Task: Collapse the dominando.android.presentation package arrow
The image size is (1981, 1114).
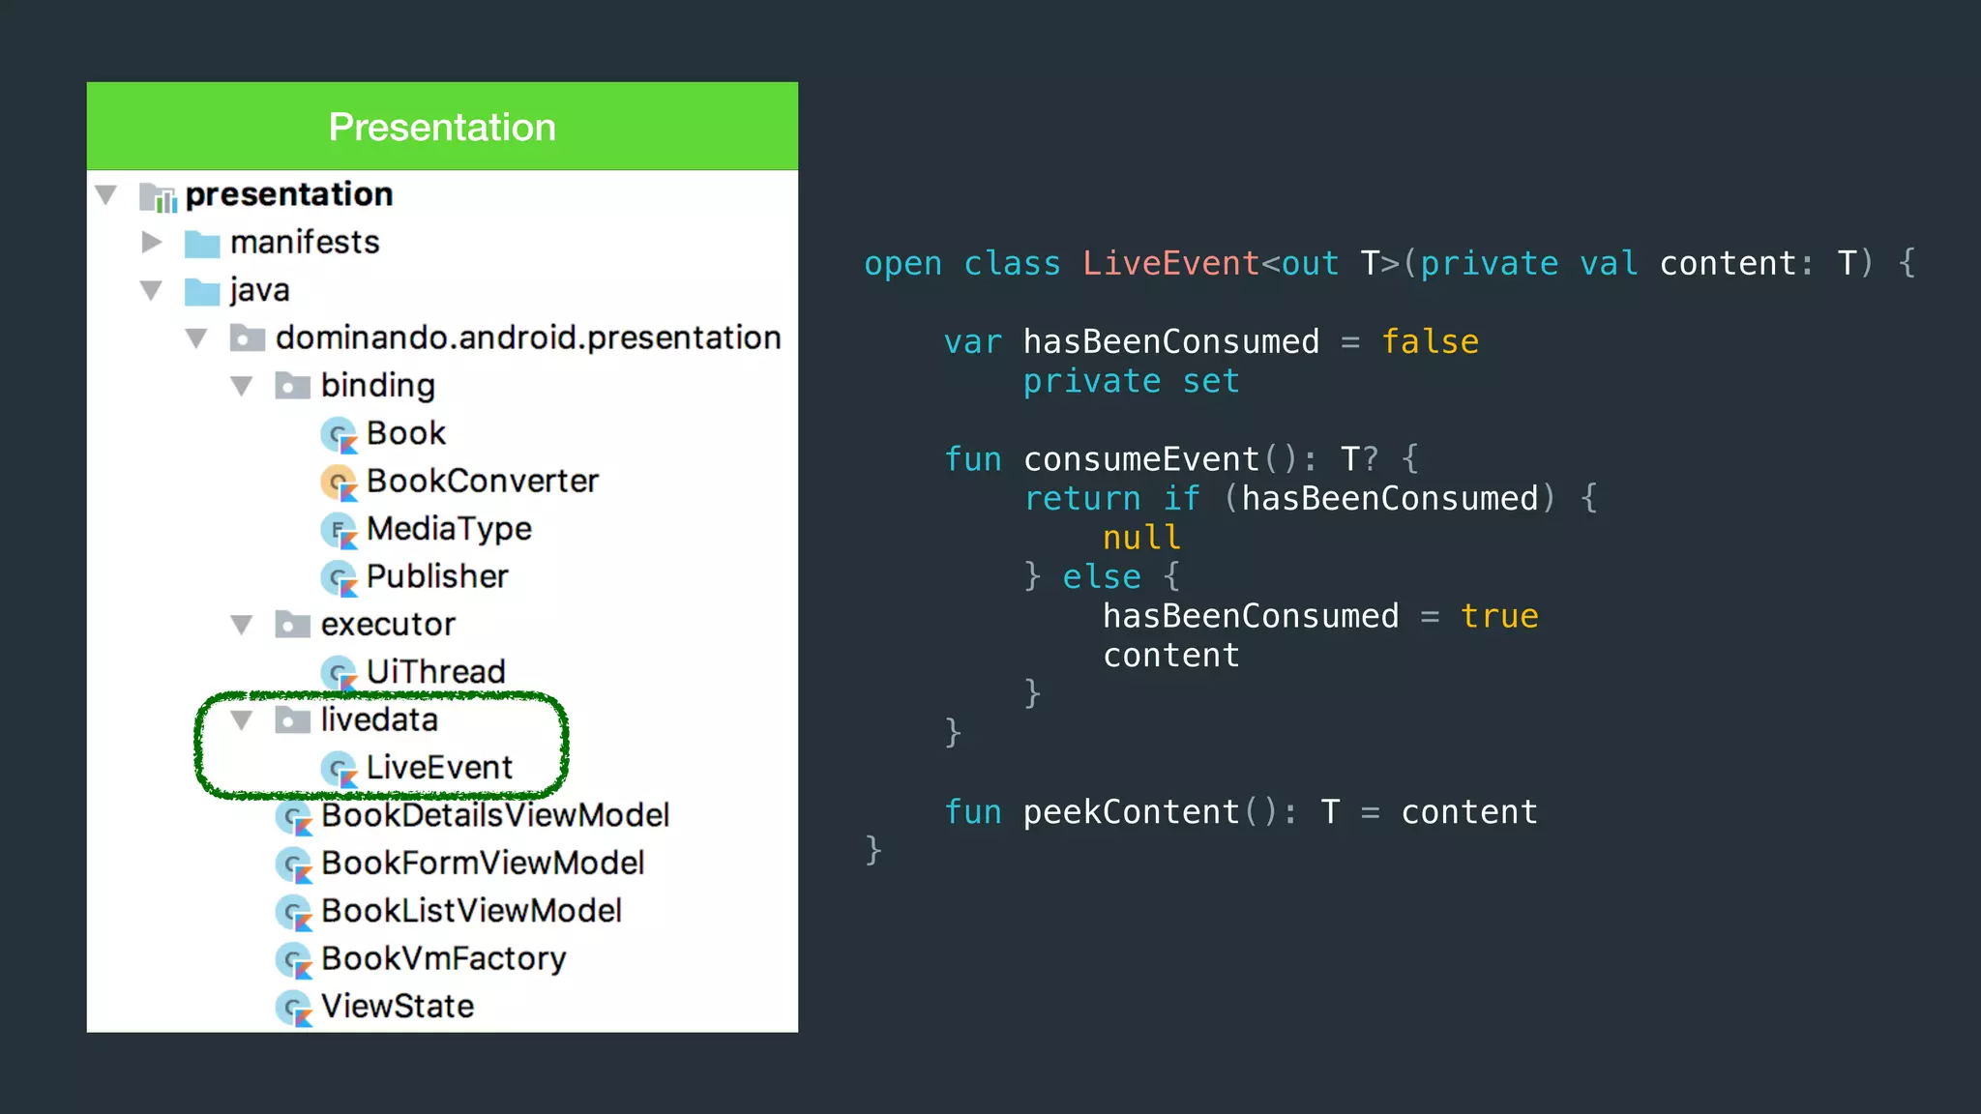Action: (x=196, y=338)
